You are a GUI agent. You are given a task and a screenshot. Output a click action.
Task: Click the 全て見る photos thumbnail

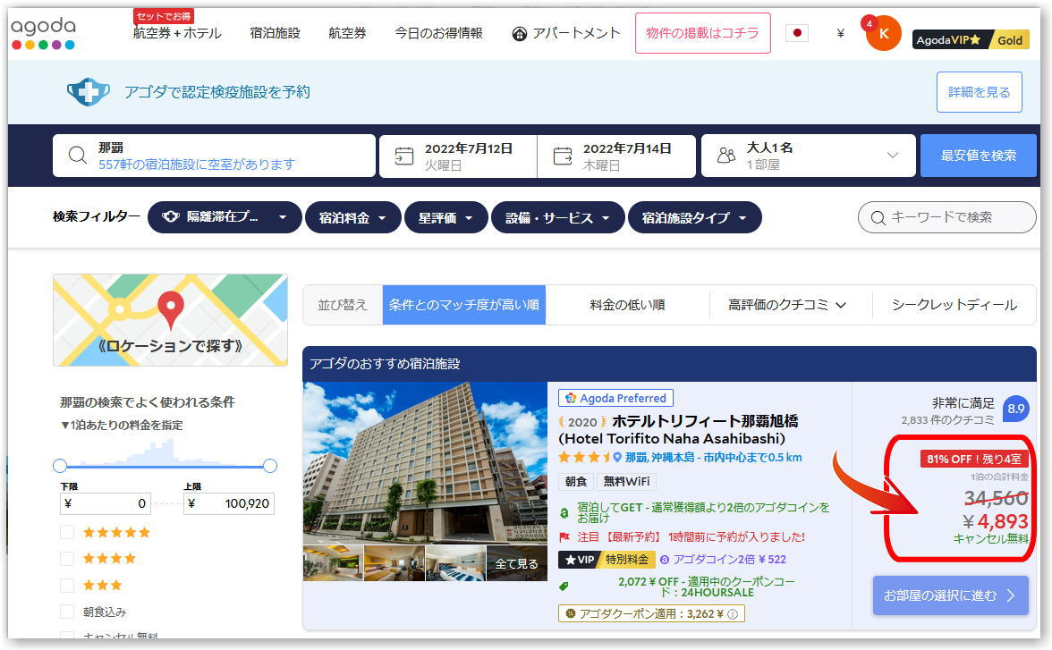516,563
